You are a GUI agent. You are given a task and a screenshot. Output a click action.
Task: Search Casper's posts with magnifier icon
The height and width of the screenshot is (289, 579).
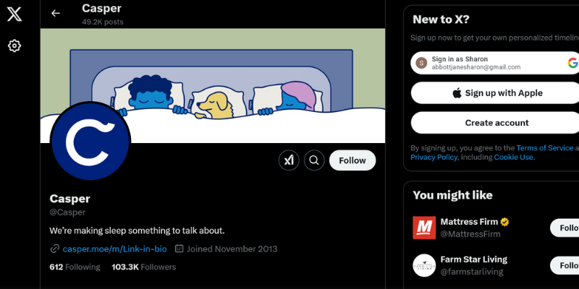click(x=314, y=160)
